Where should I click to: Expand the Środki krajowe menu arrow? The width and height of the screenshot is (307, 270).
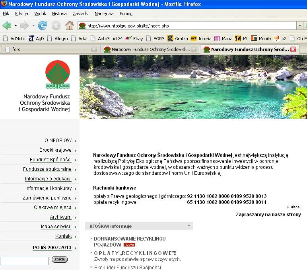(x=76, y=151)
